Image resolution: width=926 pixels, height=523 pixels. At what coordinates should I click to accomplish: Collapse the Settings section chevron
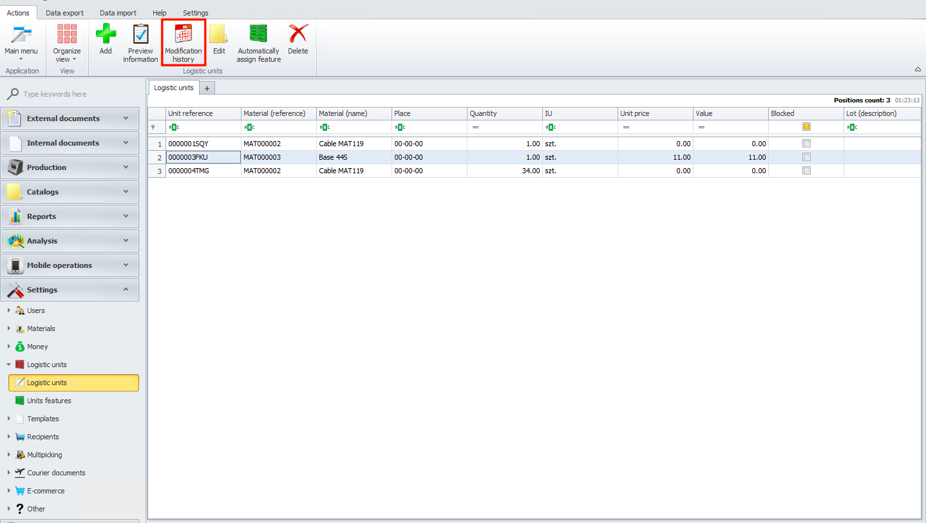126,290
